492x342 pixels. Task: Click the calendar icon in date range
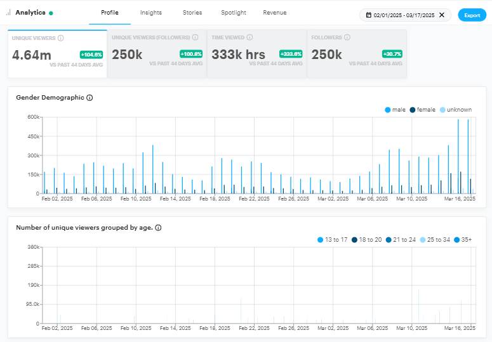click(x=369, y=15)
